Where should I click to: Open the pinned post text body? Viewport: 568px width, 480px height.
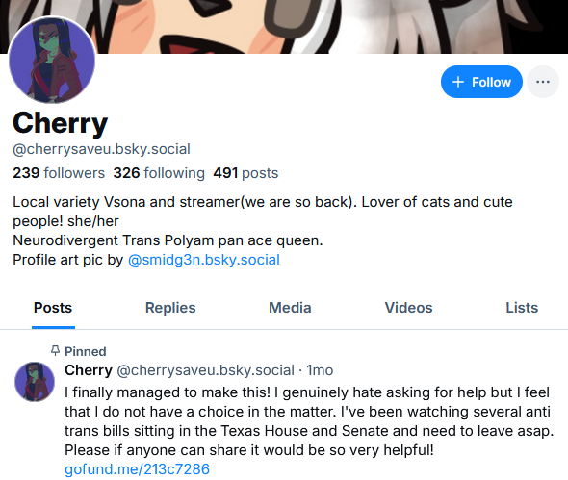click(x=309, y=421)
